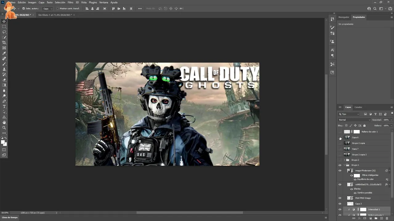
Task: Open the Normal blend mode dropdown
Action: (355, 120)
